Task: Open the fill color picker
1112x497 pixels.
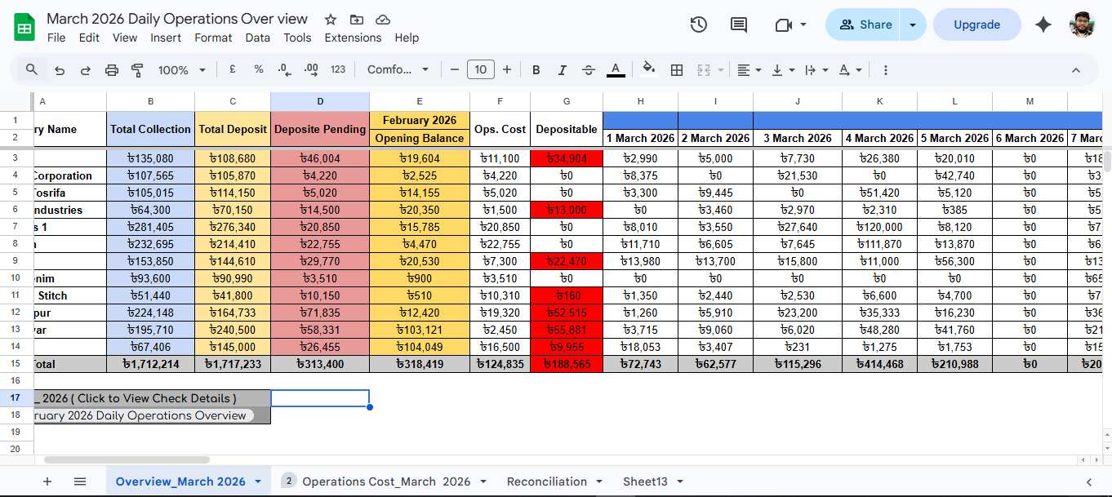Action: tap(650, 69)
